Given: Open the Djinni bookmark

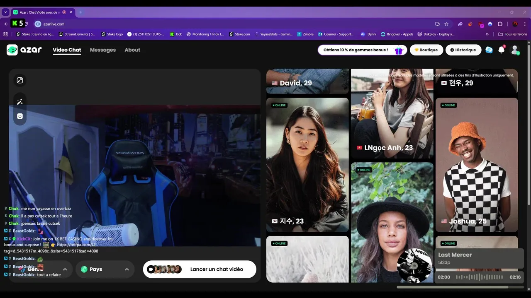Looking at the screenshot, I should tap(368, 34).
